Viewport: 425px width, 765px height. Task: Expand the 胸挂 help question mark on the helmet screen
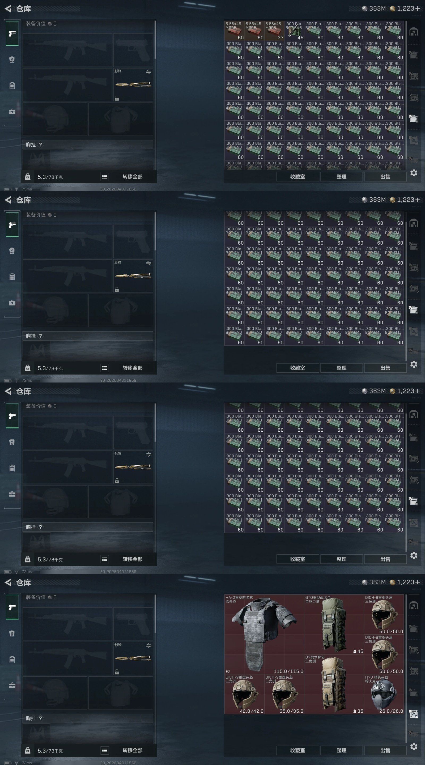41,718
